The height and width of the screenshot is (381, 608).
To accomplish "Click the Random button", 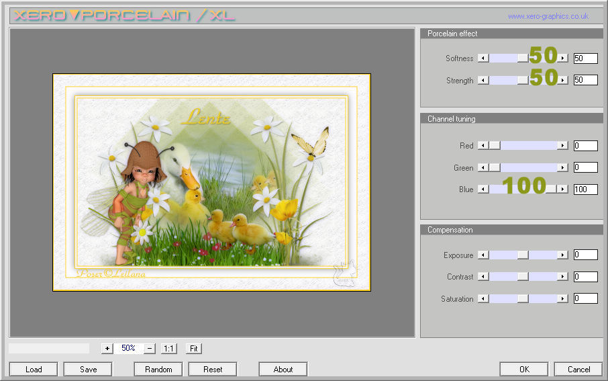I will (158, 370).
